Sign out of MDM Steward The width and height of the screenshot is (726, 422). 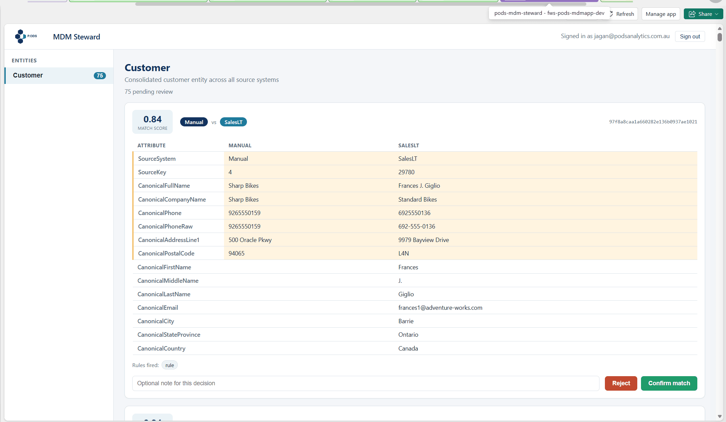tap(690, 36)
